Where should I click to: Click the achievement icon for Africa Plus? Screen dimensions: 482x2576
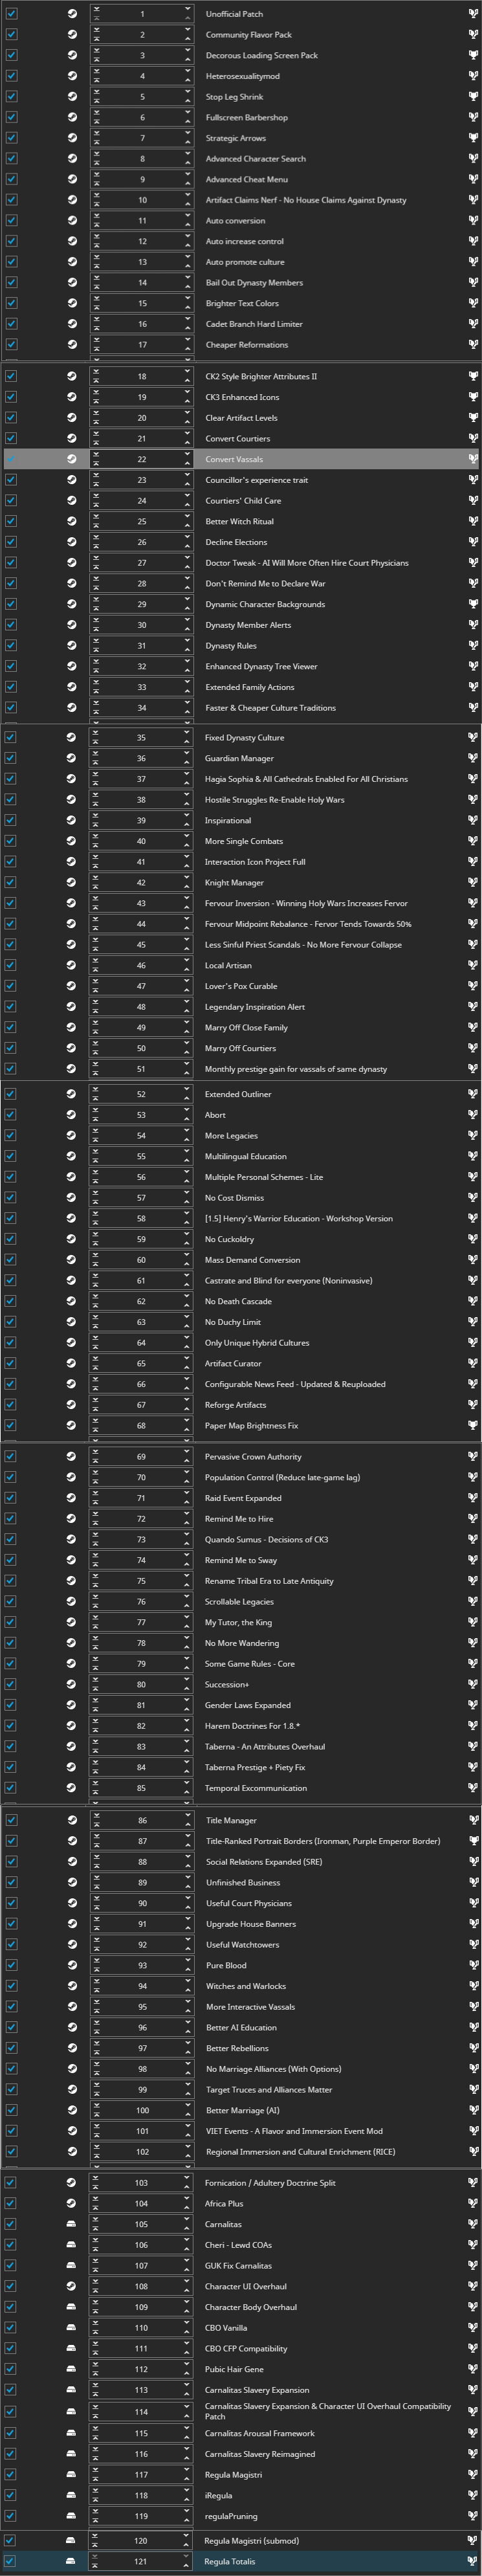[x=472, y=2203]
